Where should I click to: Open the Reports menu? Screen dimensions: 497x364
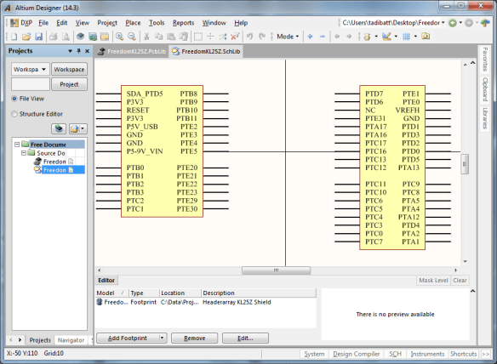183,23
